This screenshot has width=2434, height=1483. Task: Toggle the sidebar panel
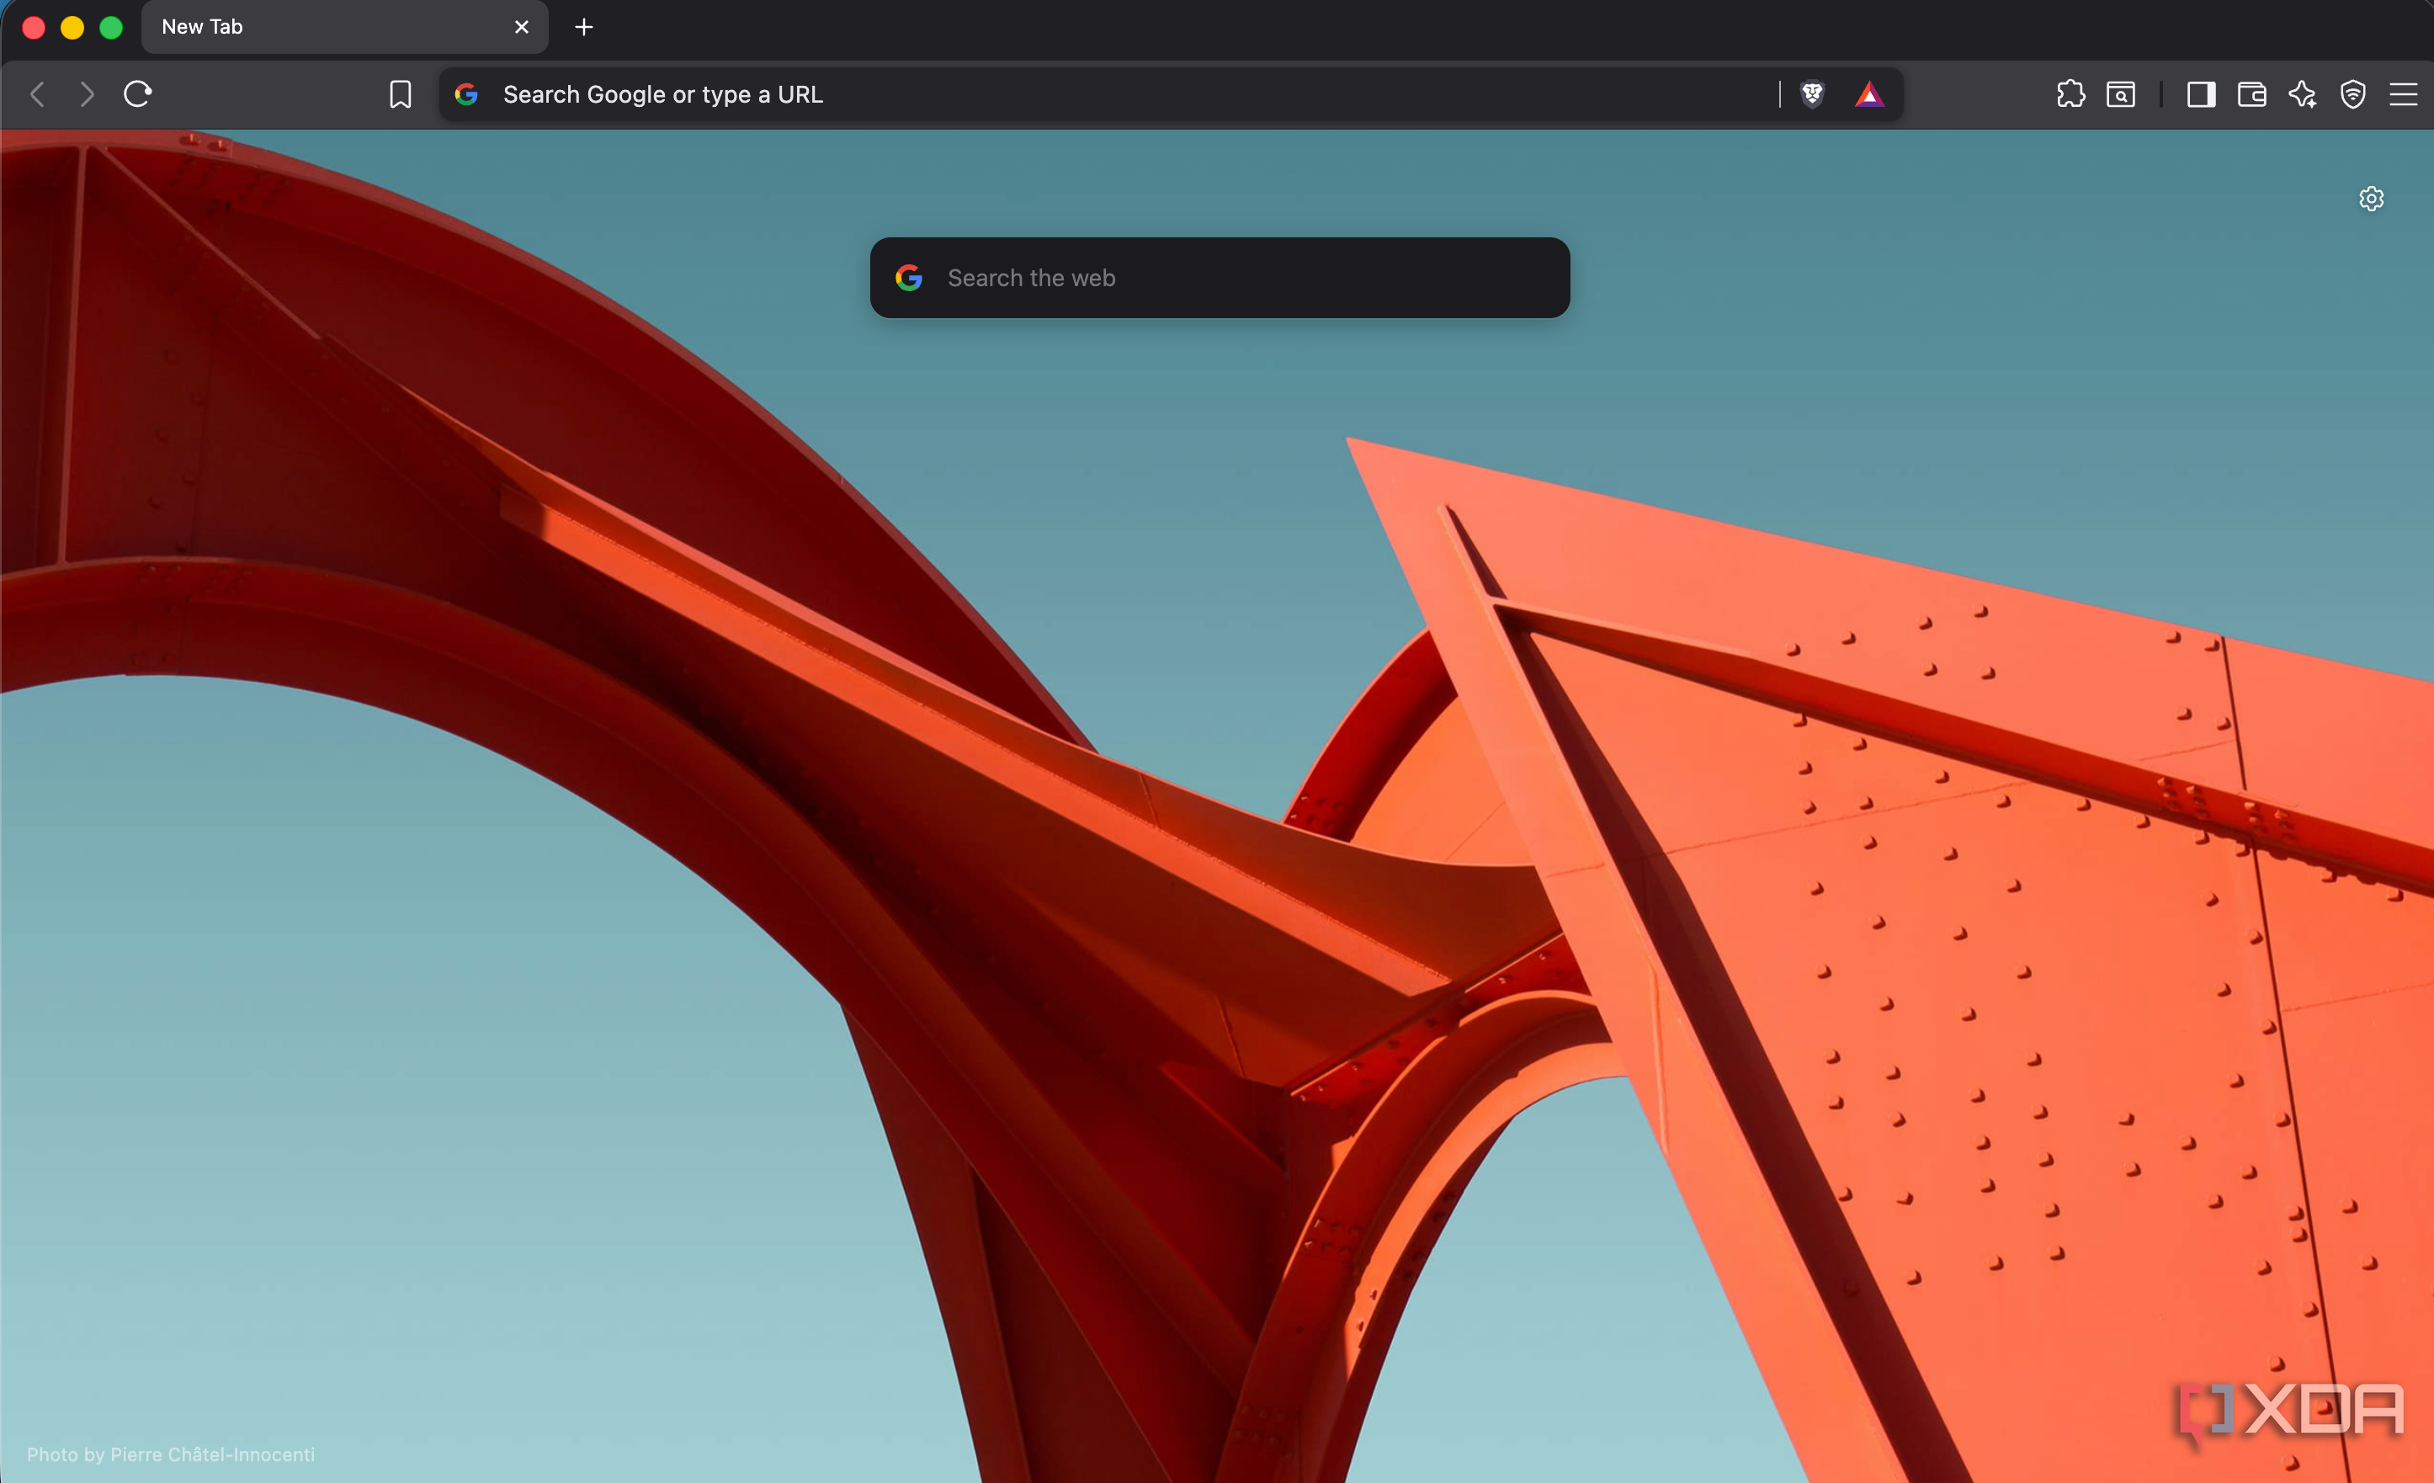tap(2201, 95)
